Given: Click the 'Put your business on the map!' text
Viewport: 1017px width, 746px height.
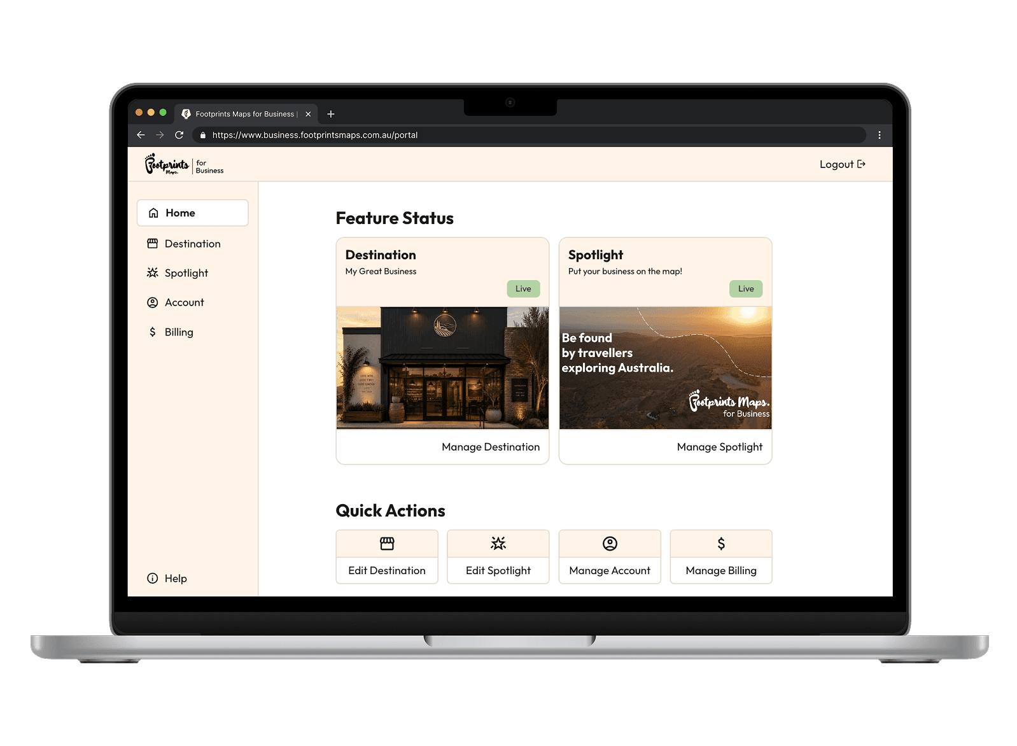Looking at the screenshot, I should pos(625,271).
